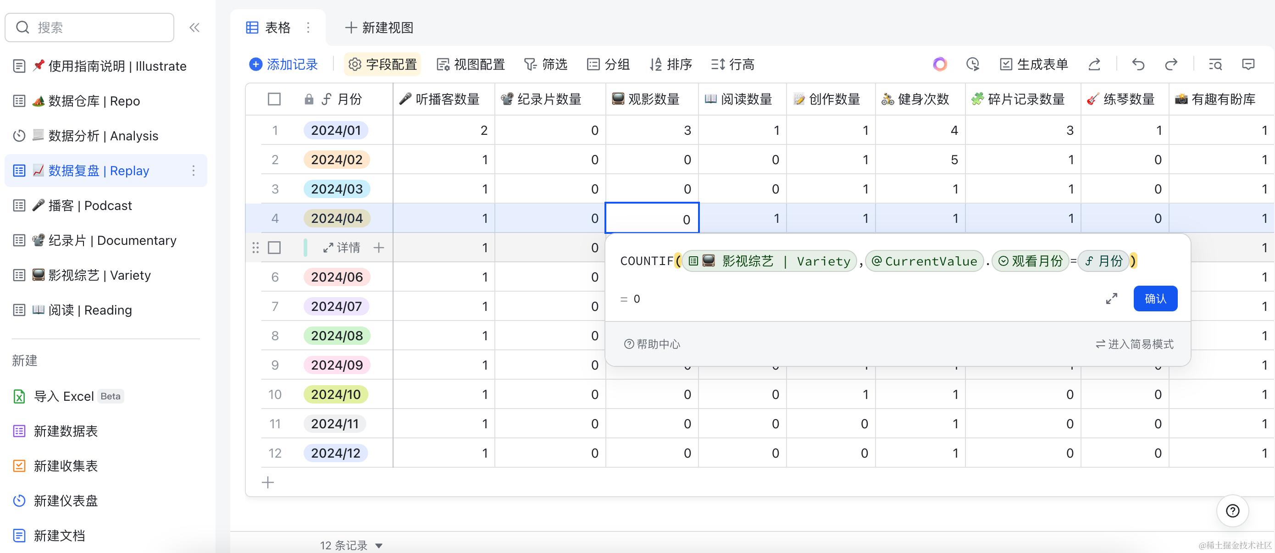The image size is (1275, 553).
Task: Open the 影视综艺 Variety table in sidebar
Action: [x=99, y=275]
